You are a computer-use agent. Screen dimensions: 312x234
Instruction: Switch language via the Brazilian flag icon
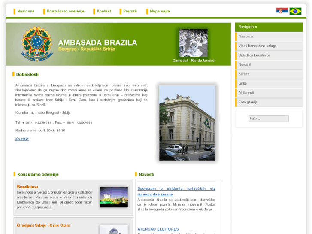(295, 11)
